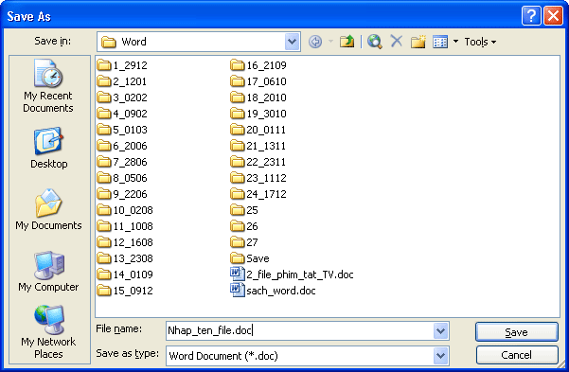The width and height of the screenshot is (569, 372).
Task: Click the Views icon in the toolbar
Action: (x=440, y=42)
